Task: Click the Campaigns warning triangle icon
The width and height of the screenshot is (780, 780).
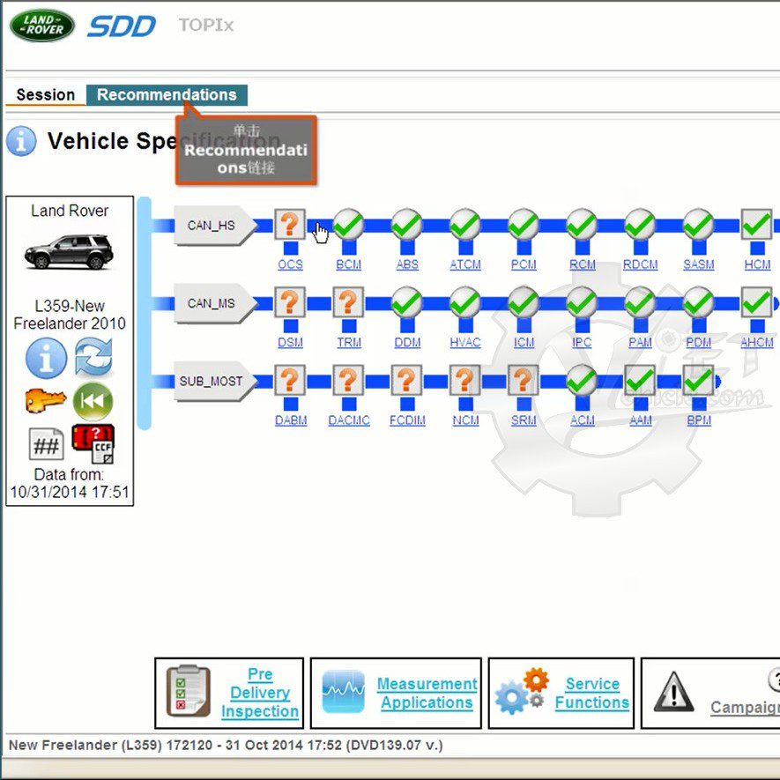Action: [x=673, y=692]
